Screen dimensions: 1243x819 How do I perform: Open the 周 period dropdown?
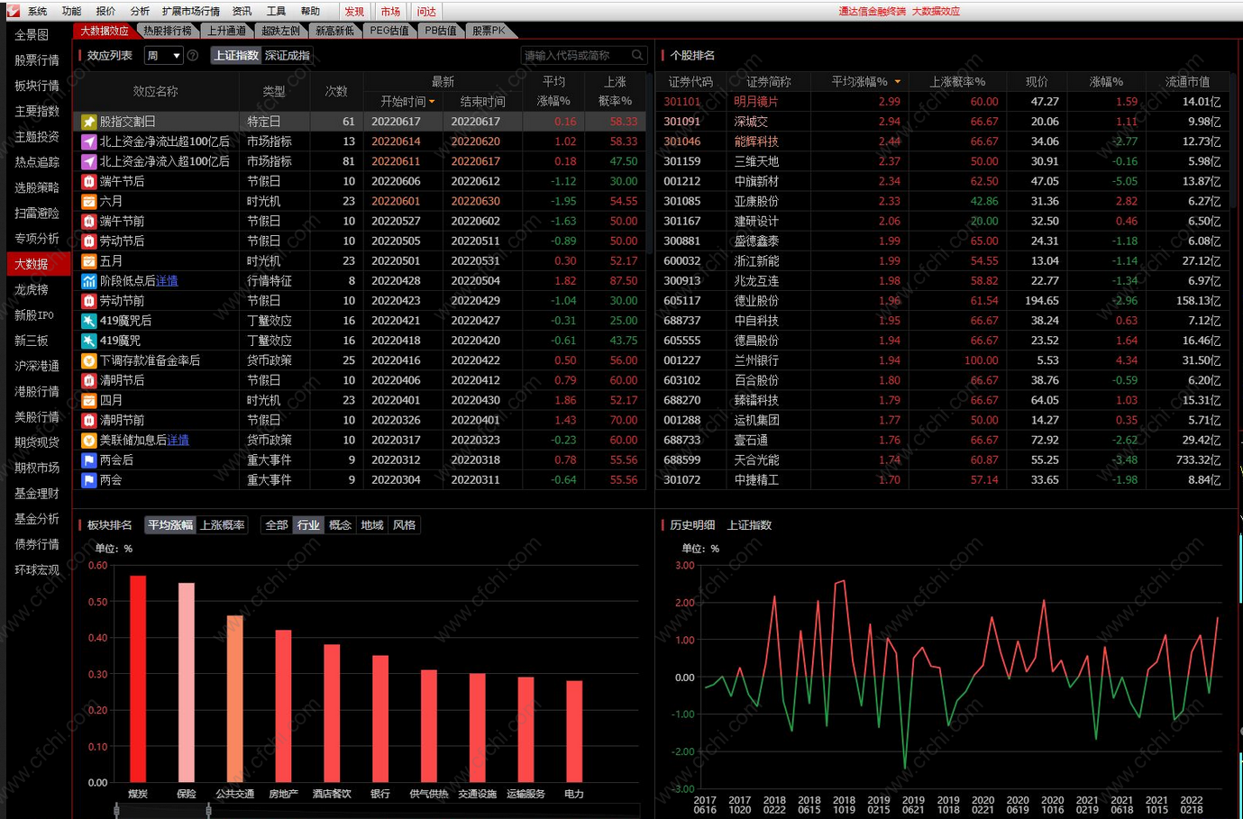(x=163, y=56)
